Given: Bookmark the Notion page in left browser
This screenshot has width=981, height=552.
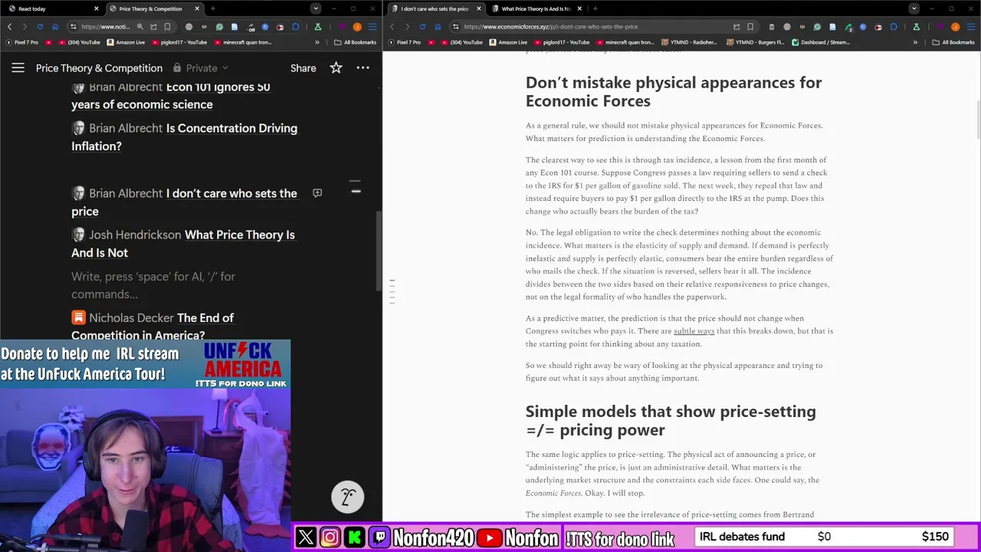Looking at the screenshot, I should click(x=167, y=27).
